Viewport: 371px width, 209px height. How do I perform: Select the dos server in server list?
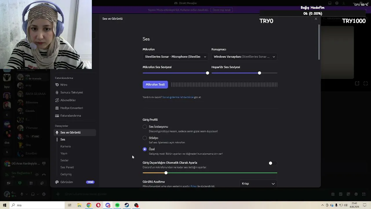(7, 143)
